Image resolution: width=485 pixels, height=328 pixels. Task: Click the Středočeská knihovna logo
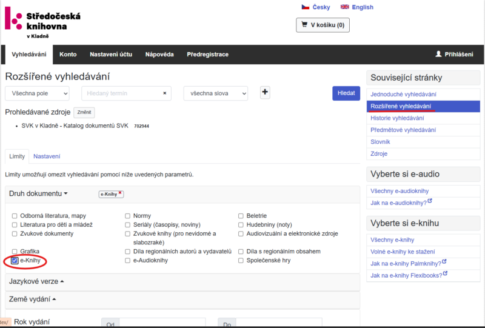[x=42, y=22]
